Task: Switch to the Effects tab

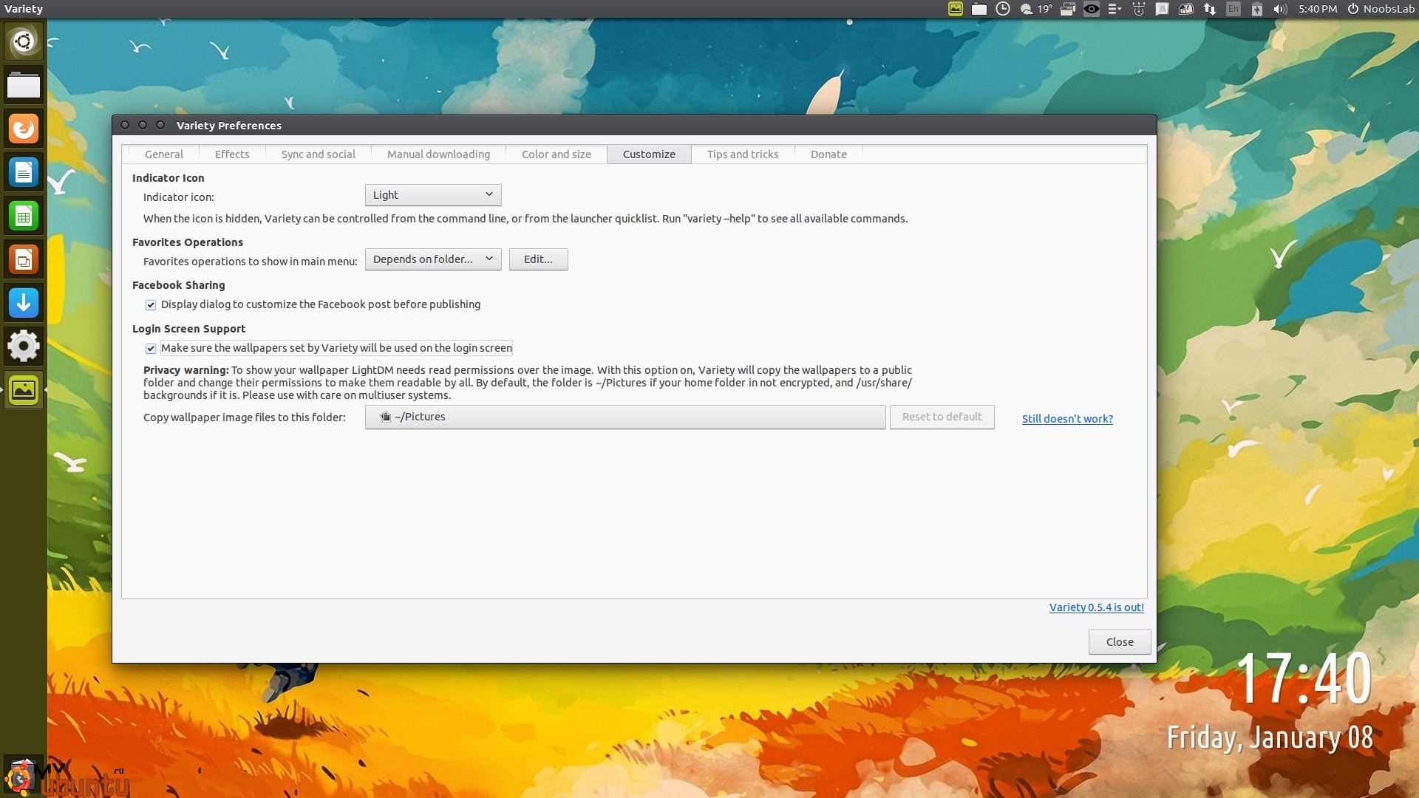Action: tap(232, 154)
